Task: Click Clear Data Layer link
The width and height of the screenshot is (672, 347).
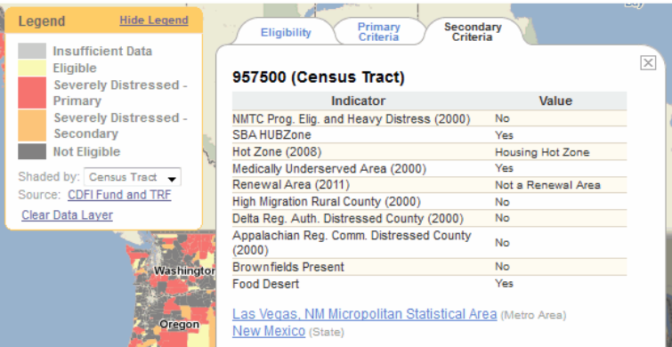Action: point(68,215)
